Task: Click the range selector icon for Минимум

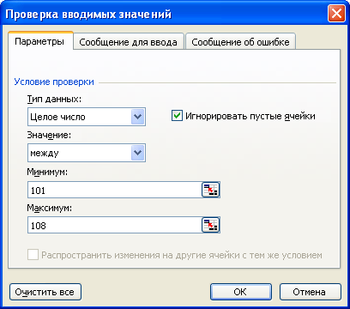Action: 211,190
